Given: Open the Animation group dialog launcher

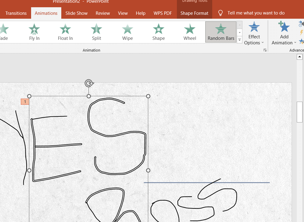Looking at the screenshot, I should tap(265, 50).
